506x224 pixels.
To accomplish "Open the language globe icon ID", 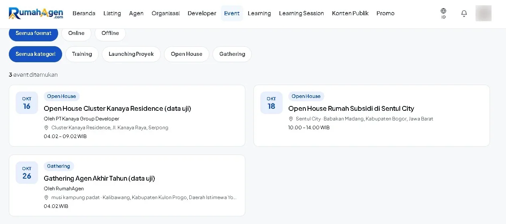I will 443,13.
